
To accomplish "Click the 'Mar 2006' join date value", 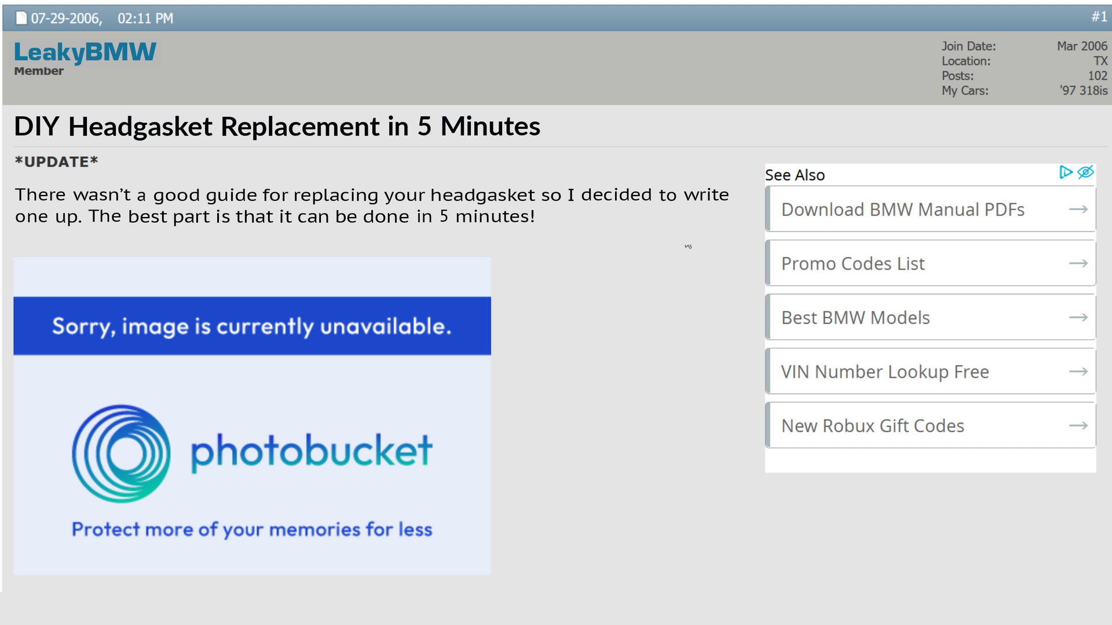I will point(1082,46).
